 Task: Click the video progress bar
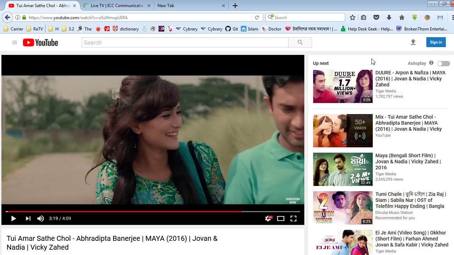point(153,211)
